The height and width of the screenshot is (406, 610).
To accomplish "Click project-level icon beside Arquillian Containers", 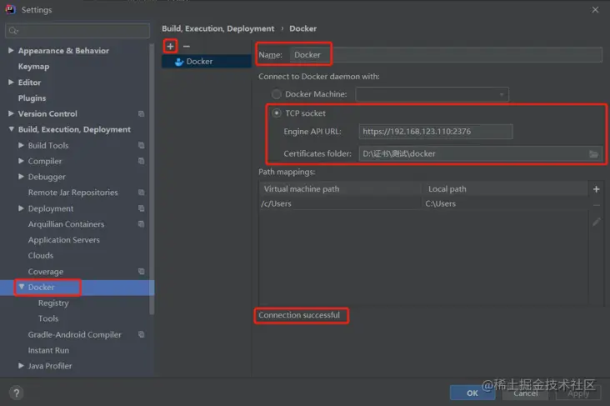I will 141,223.
